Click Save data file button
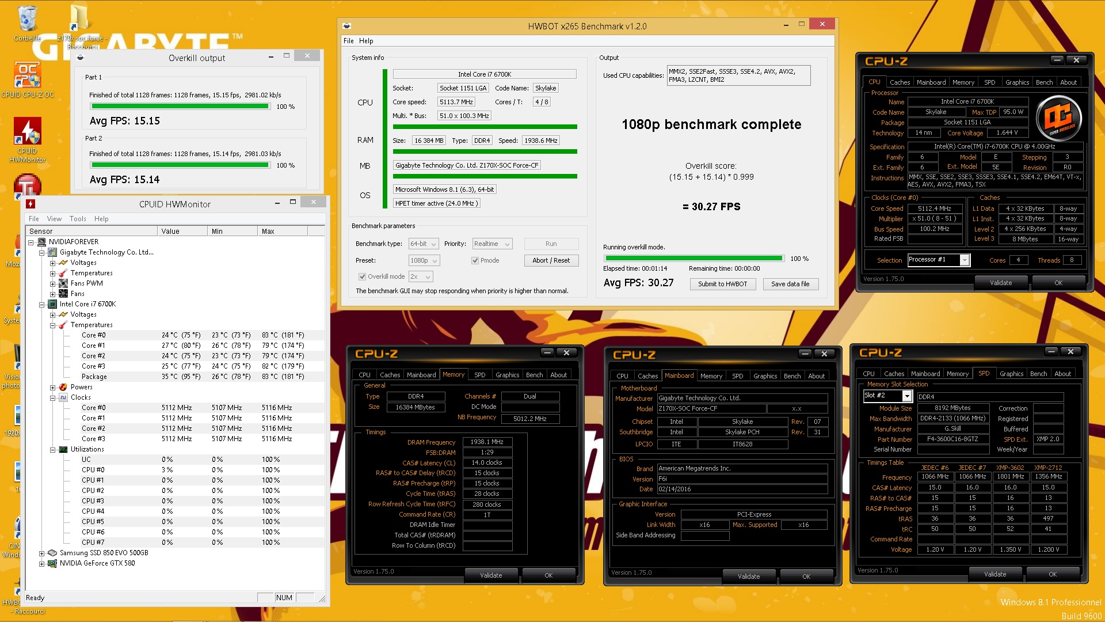 [x=790, y=284]
